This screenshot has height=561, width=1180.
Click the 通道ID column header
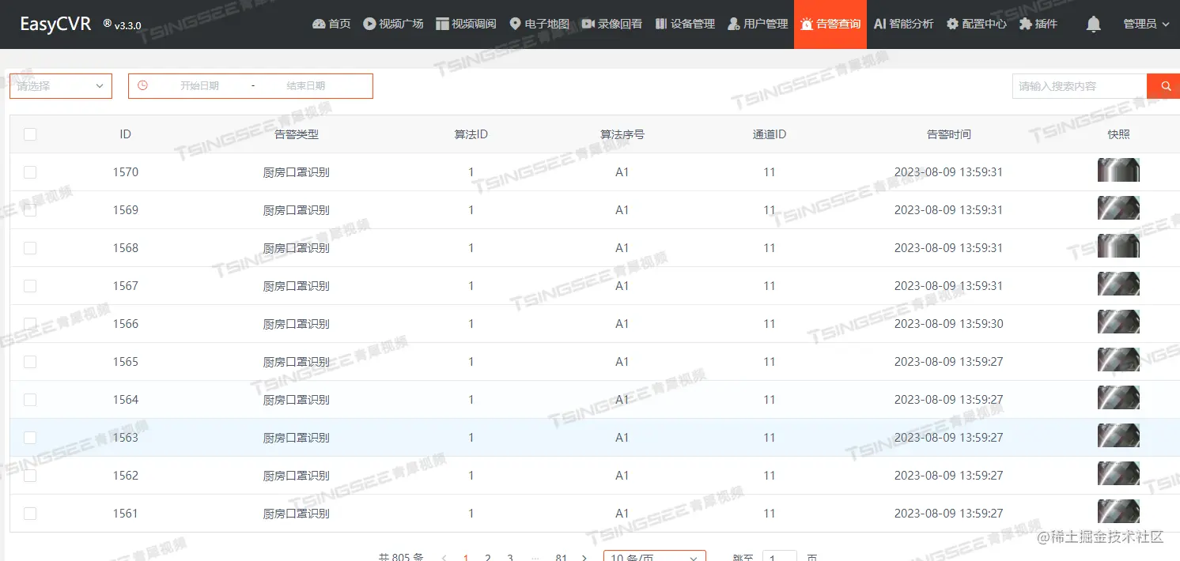(770, 134)
